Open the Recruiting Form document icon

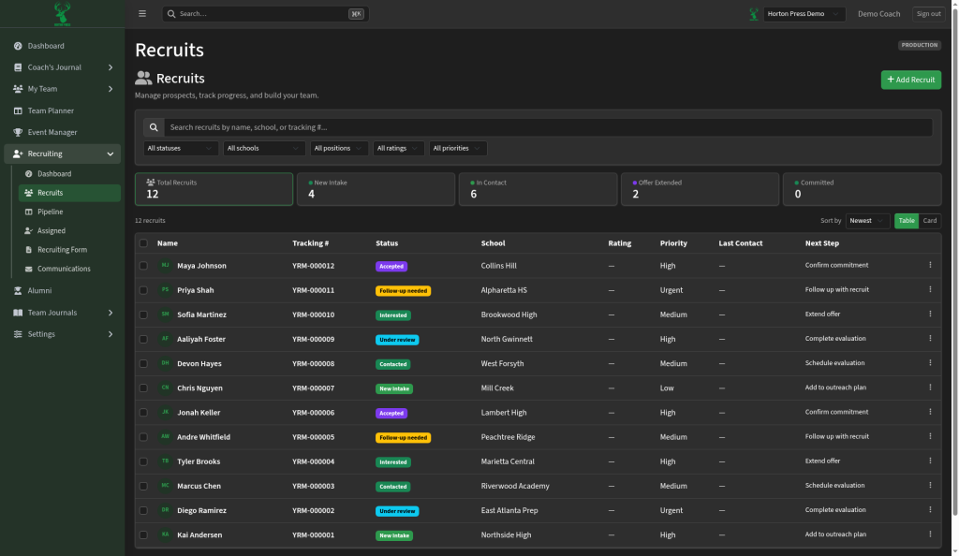pos(28,250)
